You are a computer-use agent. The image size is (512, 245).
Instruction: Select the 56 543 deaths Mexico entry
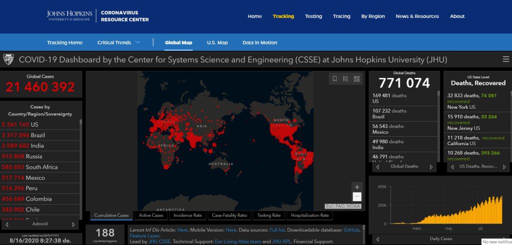[403, 129]
